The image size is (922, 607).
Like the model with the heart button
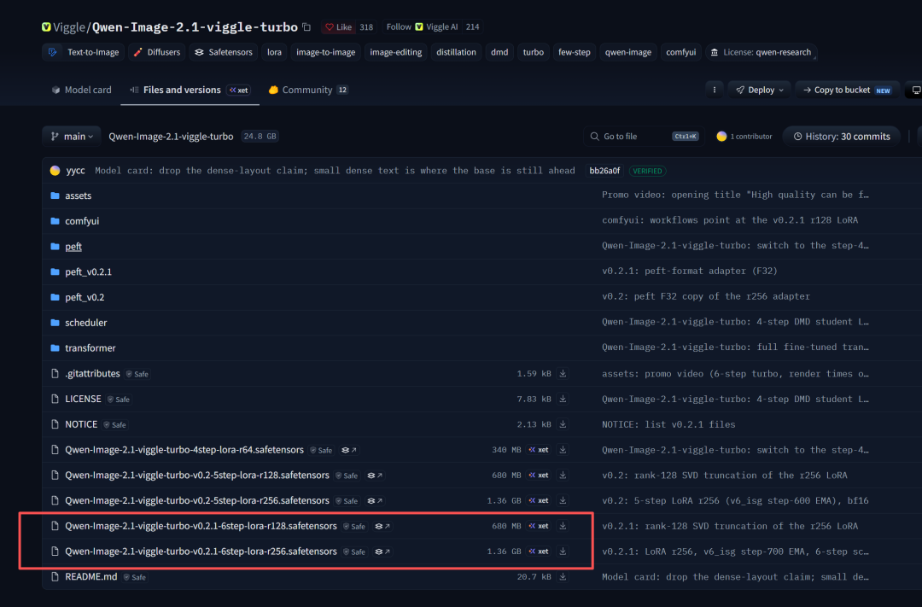[338, 27]
